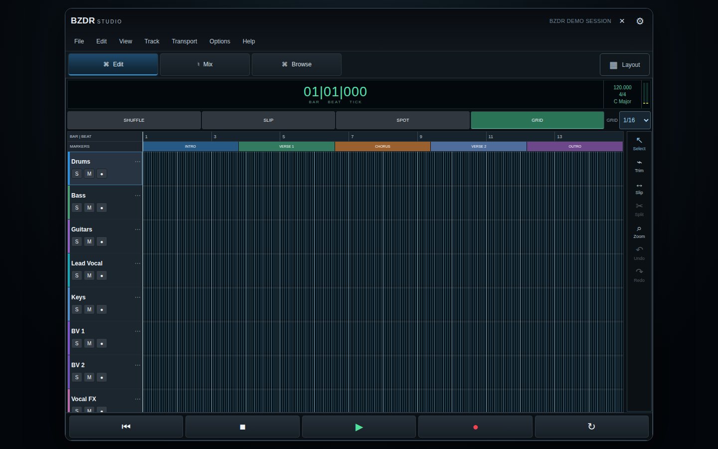The height and width of the screenshot is (449, 718).
Task: Open Drums track options dots
Action: pyautogui.click(x=138, y=162)
